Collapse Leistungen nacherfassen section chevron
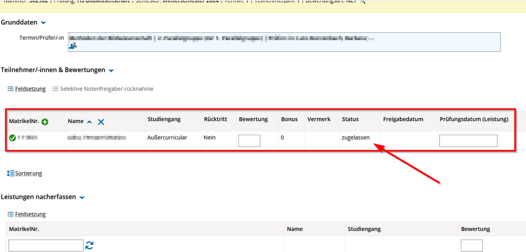Image resolution: width=526 pixels, height=252 pixels. [x=82, y=197]
